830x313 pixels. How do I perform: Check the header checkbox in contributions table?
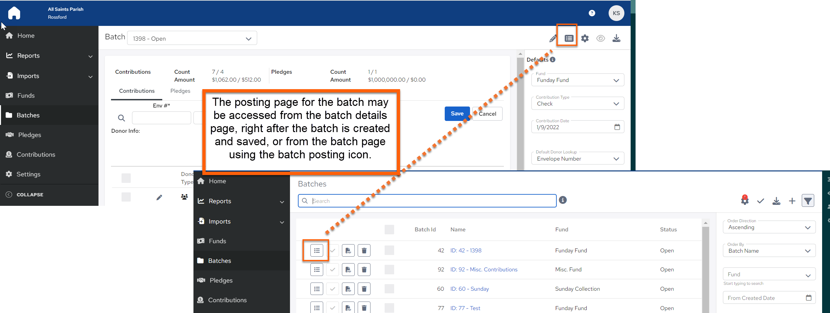[126, 178]
